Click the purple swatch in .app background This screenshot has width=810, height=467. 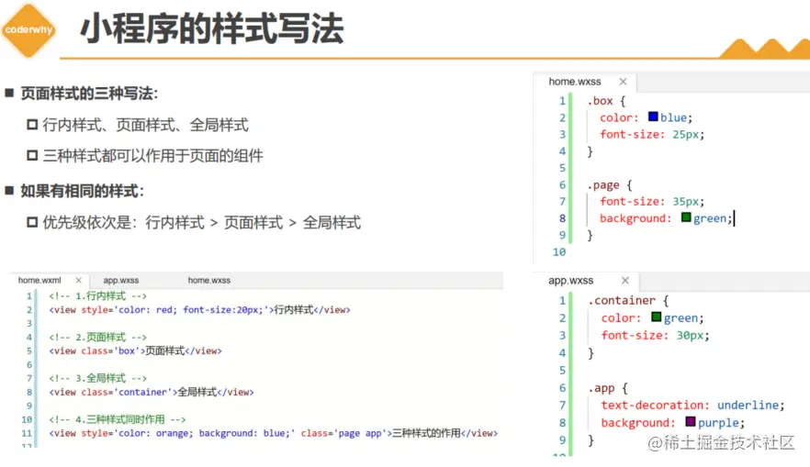point(691,422)
